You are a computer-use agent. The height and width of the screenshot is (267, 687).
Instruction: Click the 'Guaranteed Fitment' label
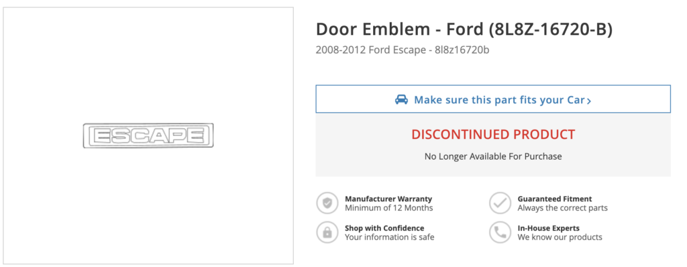point(555,199)
